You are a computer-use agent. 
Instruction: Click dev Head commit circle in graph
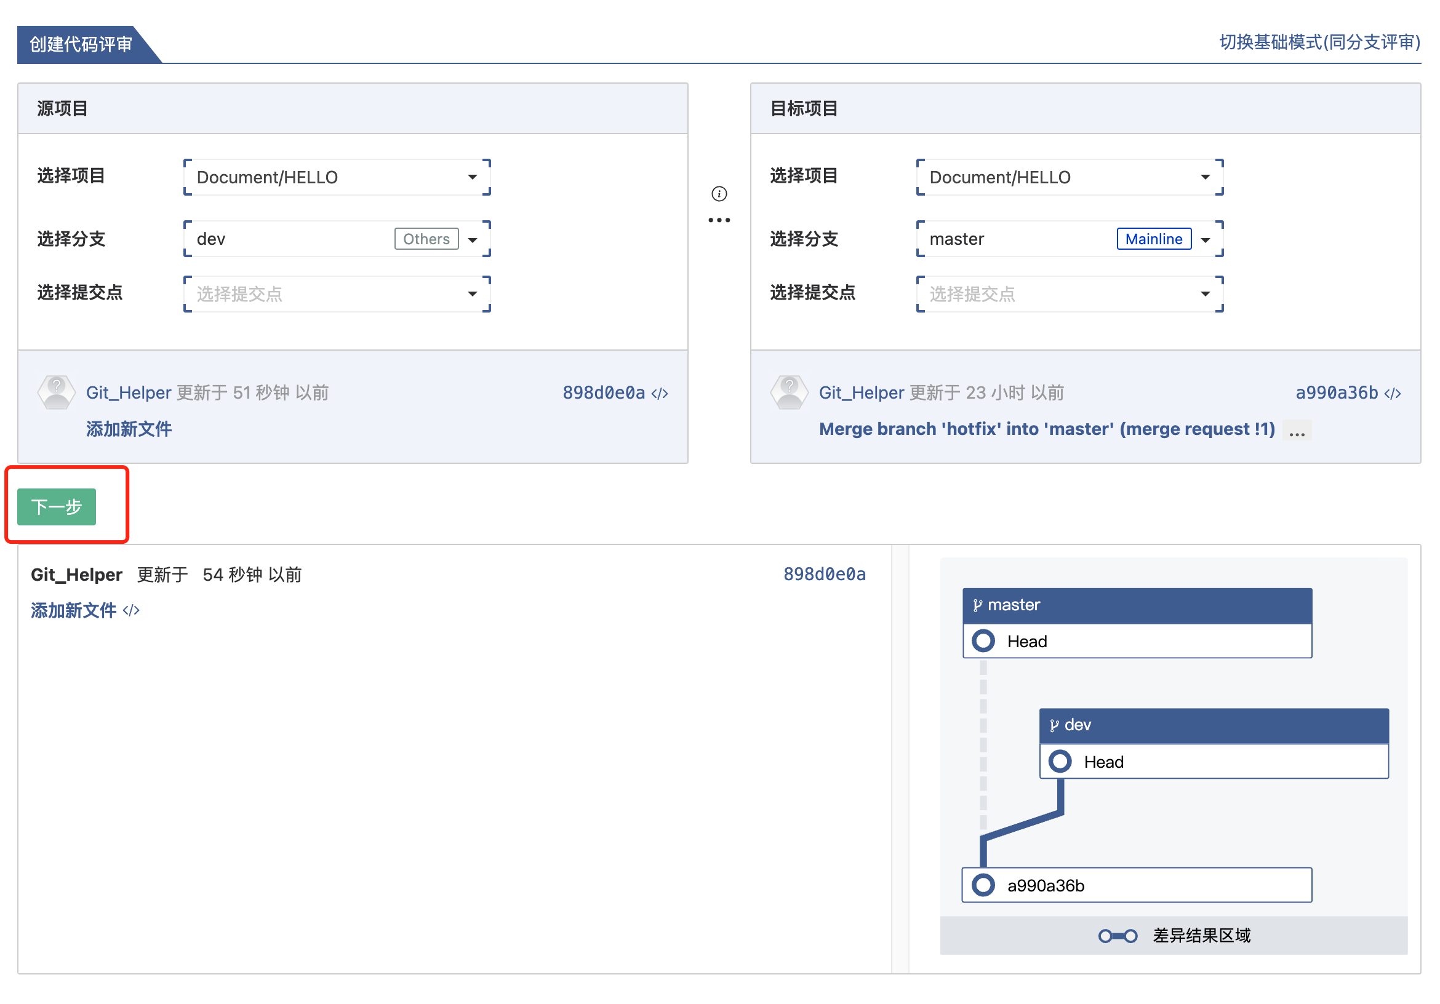click(1059, 762)
